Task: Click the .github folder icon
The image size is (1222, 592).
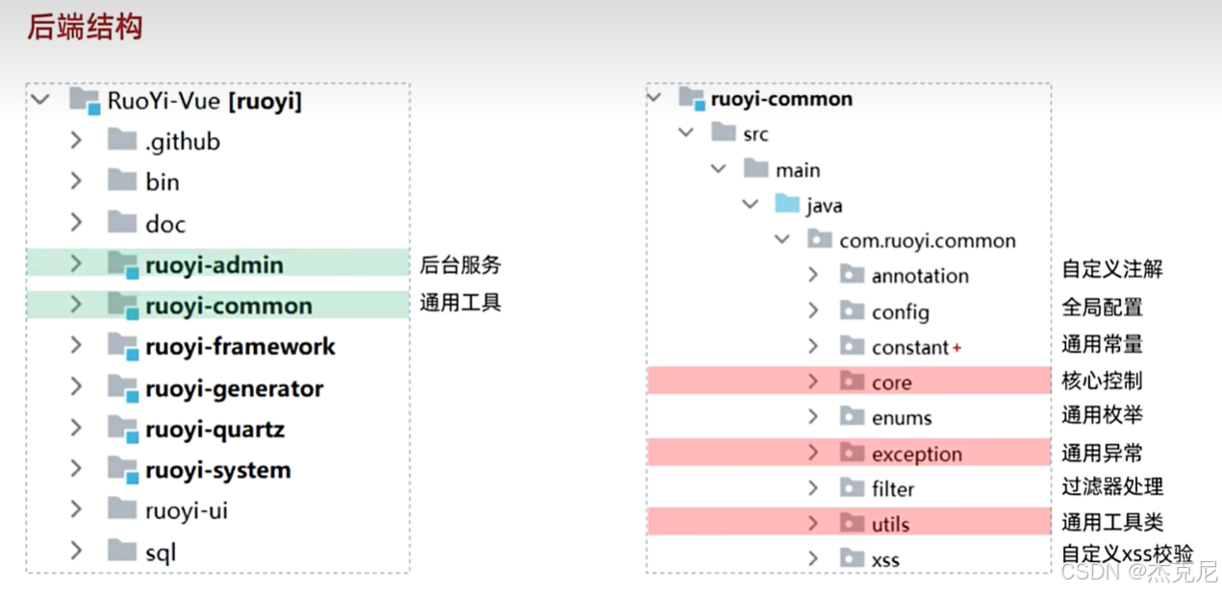Action: (122, 140)
